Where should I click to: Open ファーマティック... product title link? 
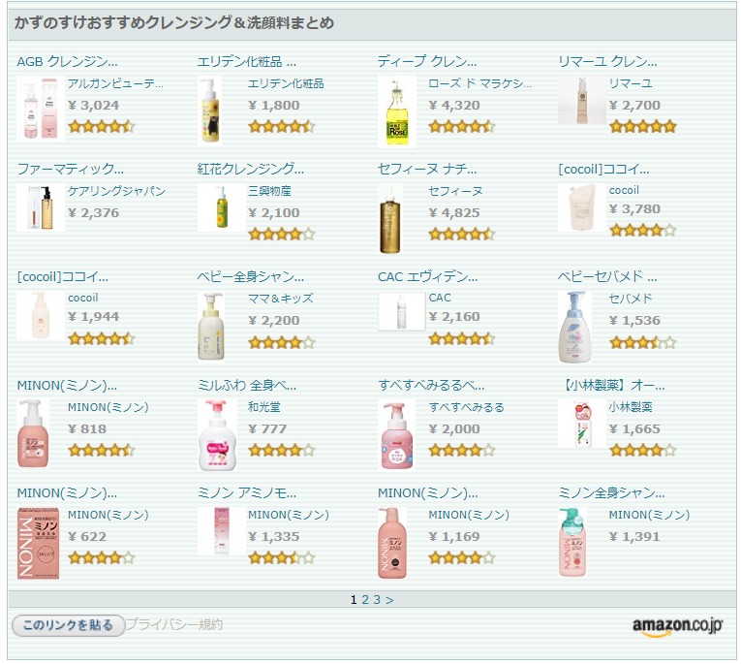point(71,169)
